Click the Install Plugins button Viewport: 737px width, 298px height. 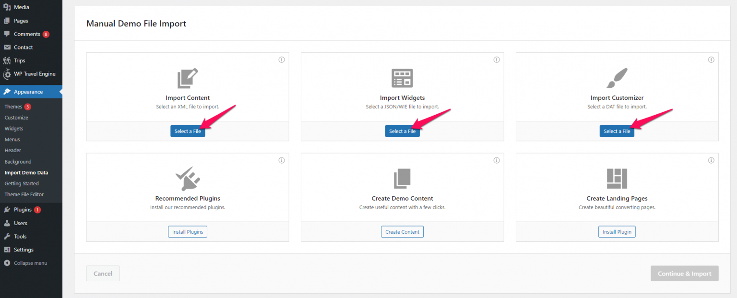(x=188, y=231)
